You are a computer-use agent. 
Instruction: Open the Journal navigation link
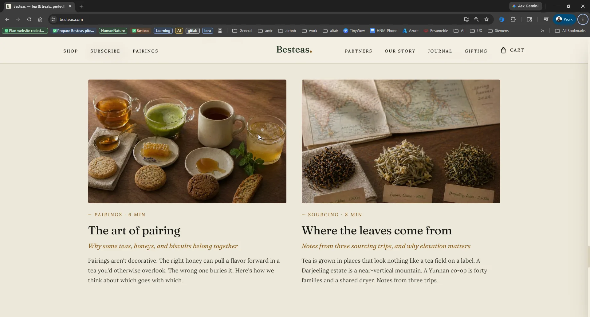pos(440,51)
